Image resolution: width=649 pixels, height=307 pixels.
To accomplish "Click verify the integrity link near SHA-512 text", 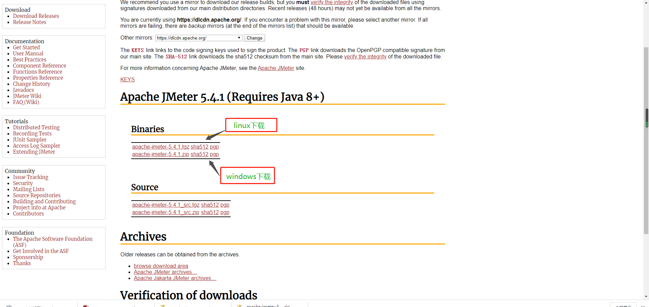I will click(x=365, y=56).
